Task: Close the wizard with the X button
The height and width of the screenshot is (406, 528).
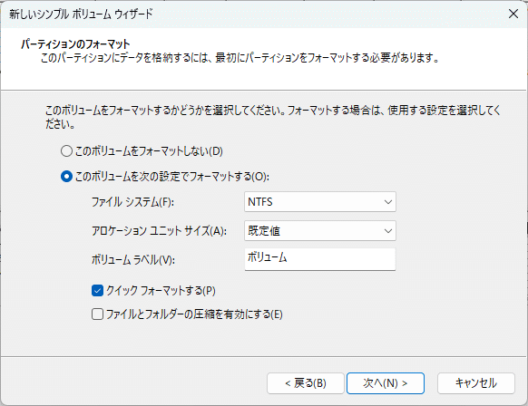Action: [x=513, y=14]
